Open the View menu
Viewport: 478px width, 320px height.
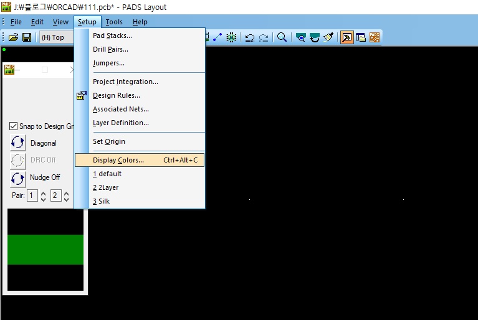[60, 22]
